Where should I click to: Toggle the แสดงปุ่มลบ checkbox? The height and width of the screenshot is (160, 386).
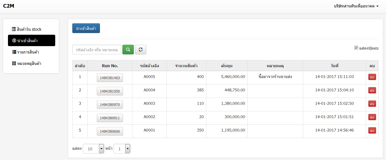(x=356, y=48)
